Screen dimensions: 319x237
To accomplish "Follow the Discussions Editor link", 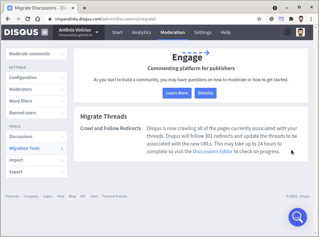I will pos(213,151).
